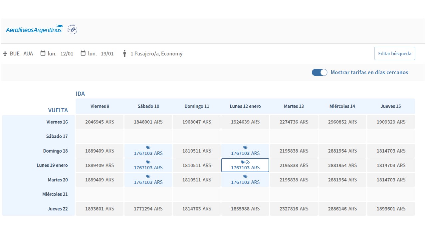Screen dimensions: 426x240
Task: Toggle Mostrar tarifas en días cercanos switch
Action: click(319, 72)
